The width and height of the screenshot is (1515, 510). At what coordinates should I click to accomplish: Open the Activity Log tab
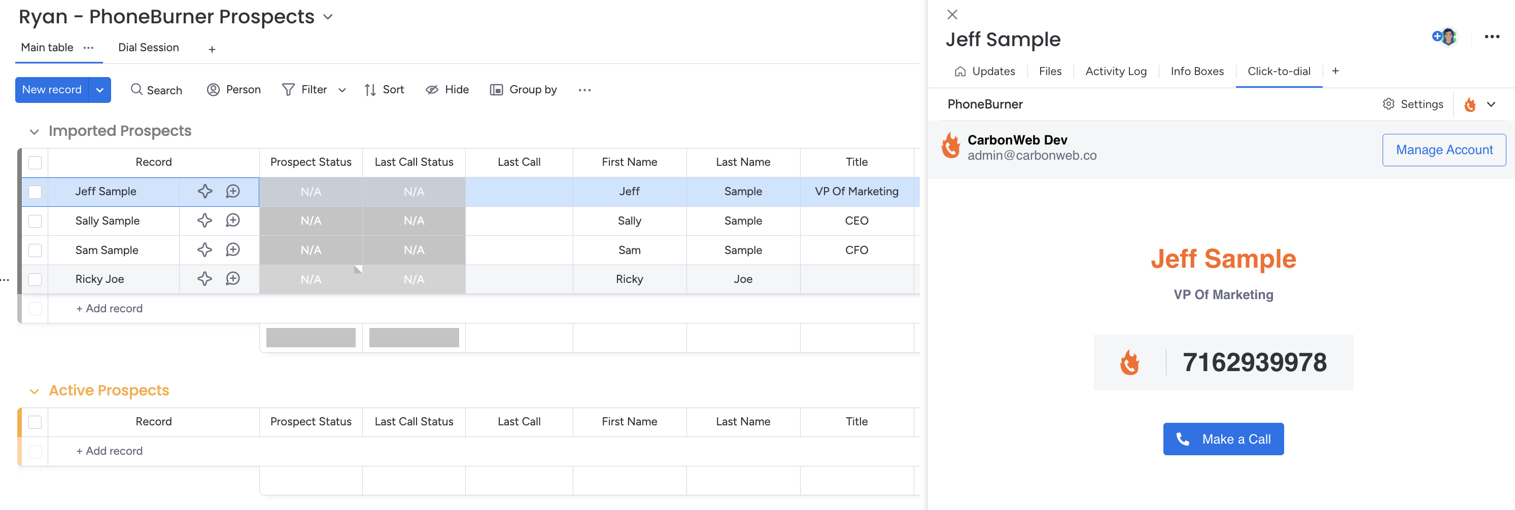[1116, 71]
